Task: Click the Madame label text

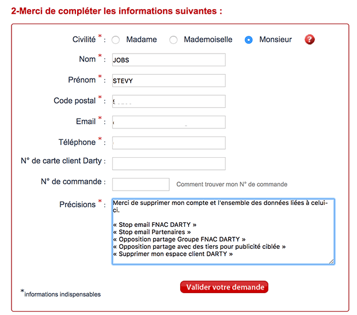Action: [x=141, y=40]
